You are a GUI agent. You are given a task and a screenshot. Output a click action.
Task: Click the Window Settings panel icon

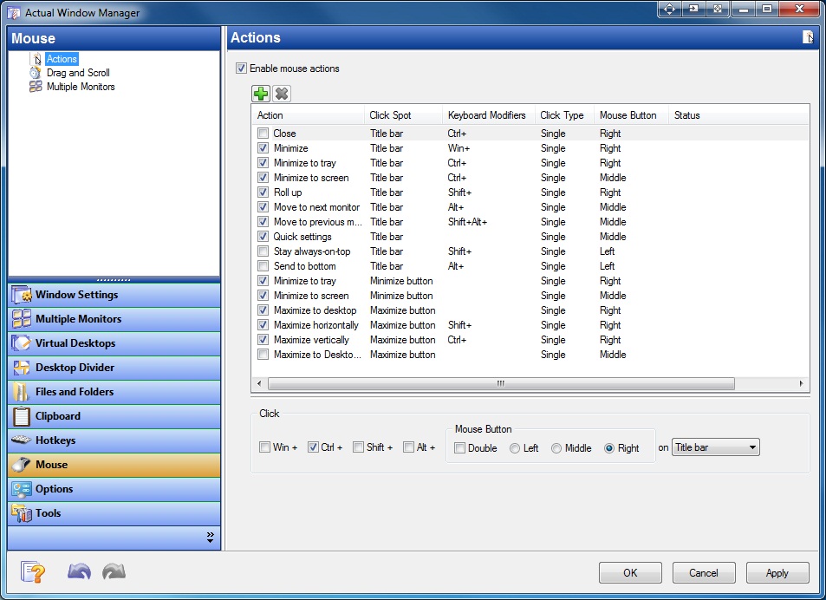(22, 295)
